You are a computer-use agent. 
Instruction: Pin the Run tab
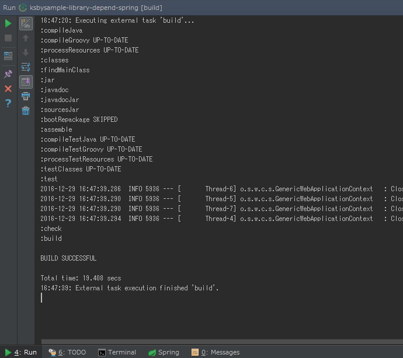[8, 74]
